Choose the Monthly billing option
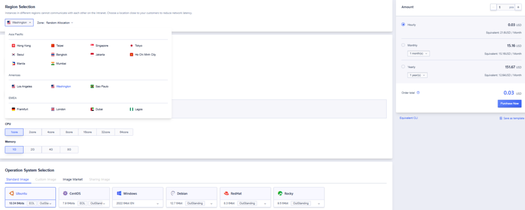This screenshot has width=525, height=210. point(403,45)
